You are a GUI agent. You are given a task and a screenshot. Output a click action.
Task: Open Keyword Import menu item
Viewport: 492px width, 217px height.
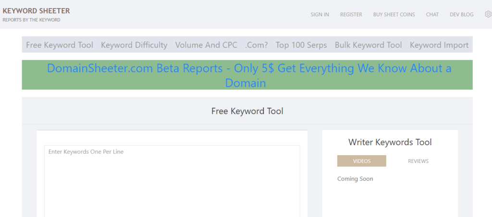[x=439, y=45]
